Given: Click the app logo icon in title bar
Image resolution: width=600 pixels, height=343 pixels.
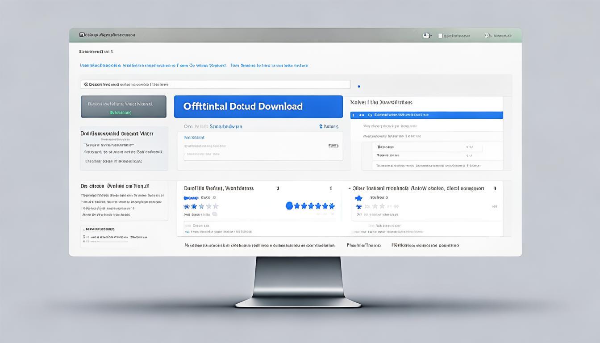Looking at the screenshot, I should coord(82,35).
